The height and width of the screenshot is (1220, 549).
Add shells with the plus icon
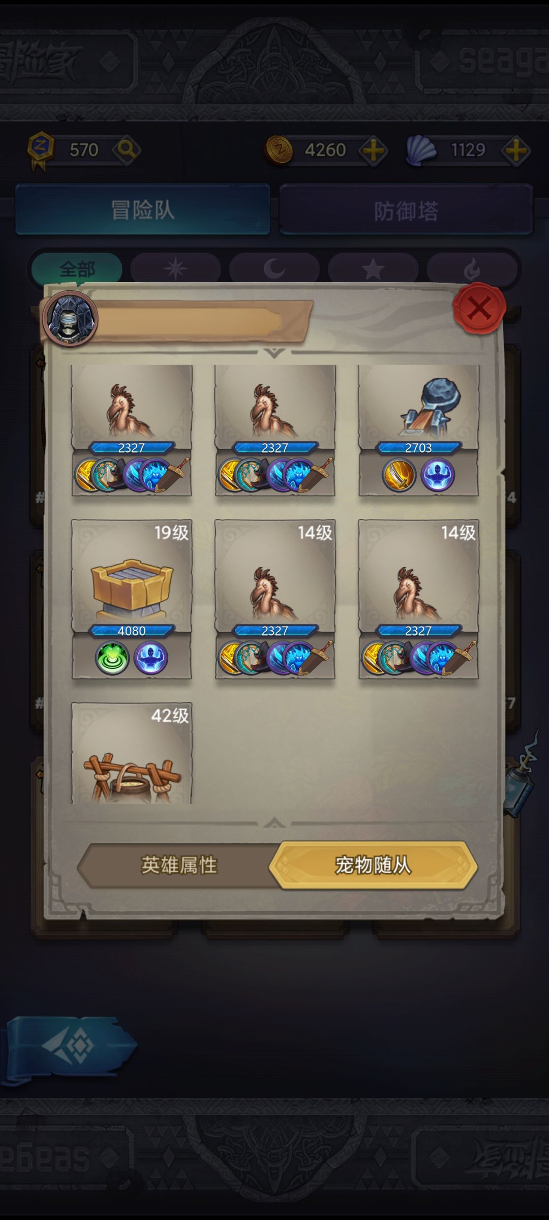(x=516, y=150)
